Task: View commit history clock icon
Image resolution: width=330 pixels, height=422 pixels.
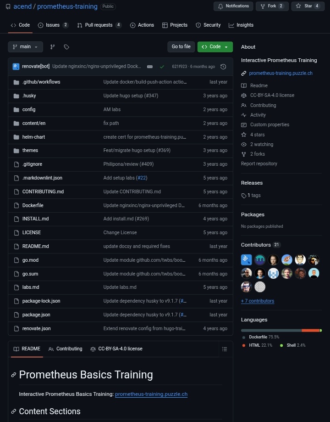Action: coord(223,67)
